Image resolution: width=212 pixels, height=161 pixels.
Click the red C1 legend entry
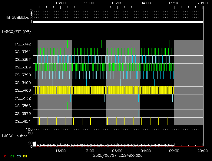(6, 156)
